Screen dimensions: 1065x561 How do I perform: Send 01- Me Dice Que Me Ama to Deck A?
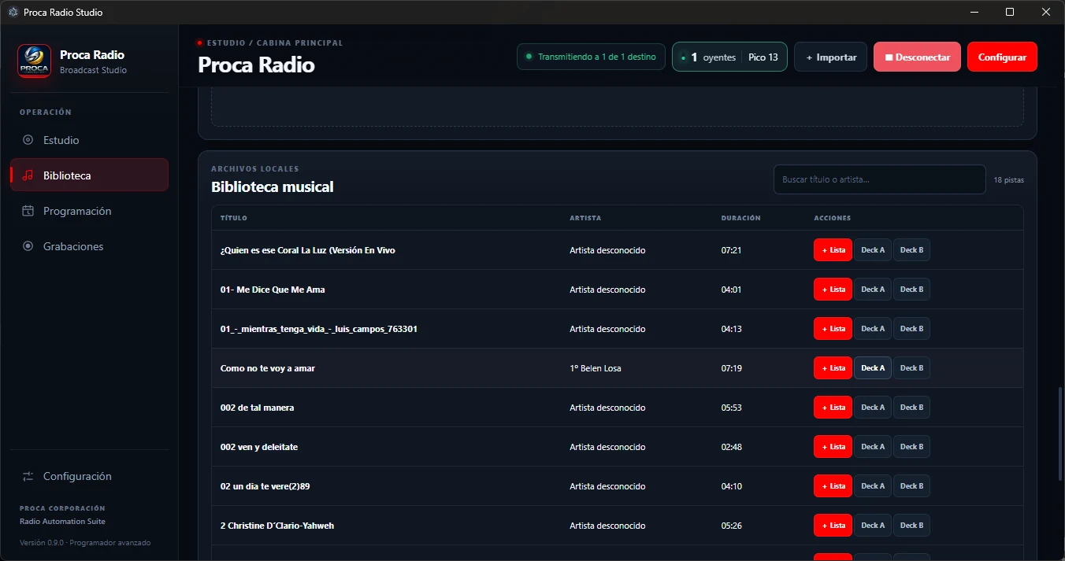(873, 290)
